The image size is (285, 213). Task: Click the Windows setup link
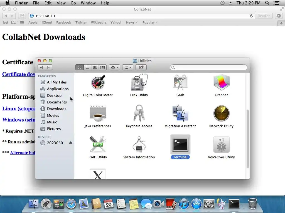(19, 120)
